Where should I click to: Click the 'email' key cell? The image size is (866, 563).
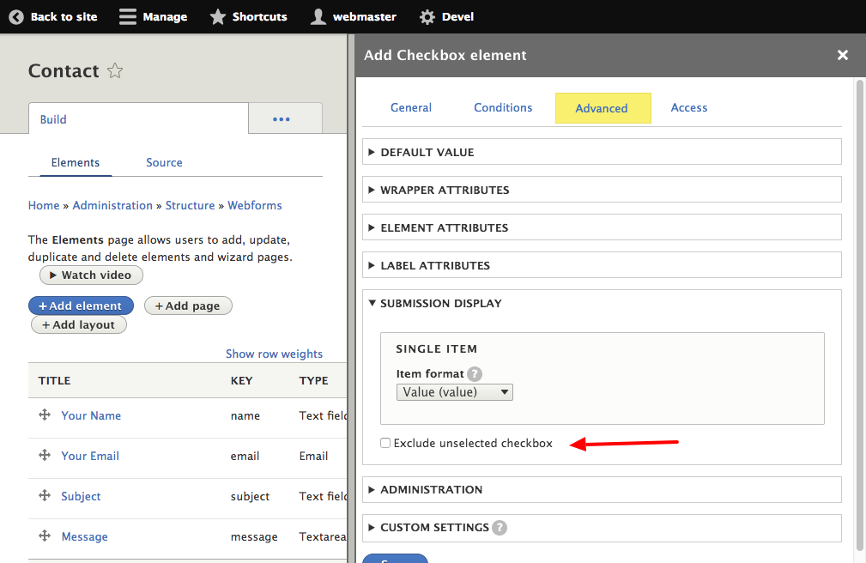pos(245,456)
